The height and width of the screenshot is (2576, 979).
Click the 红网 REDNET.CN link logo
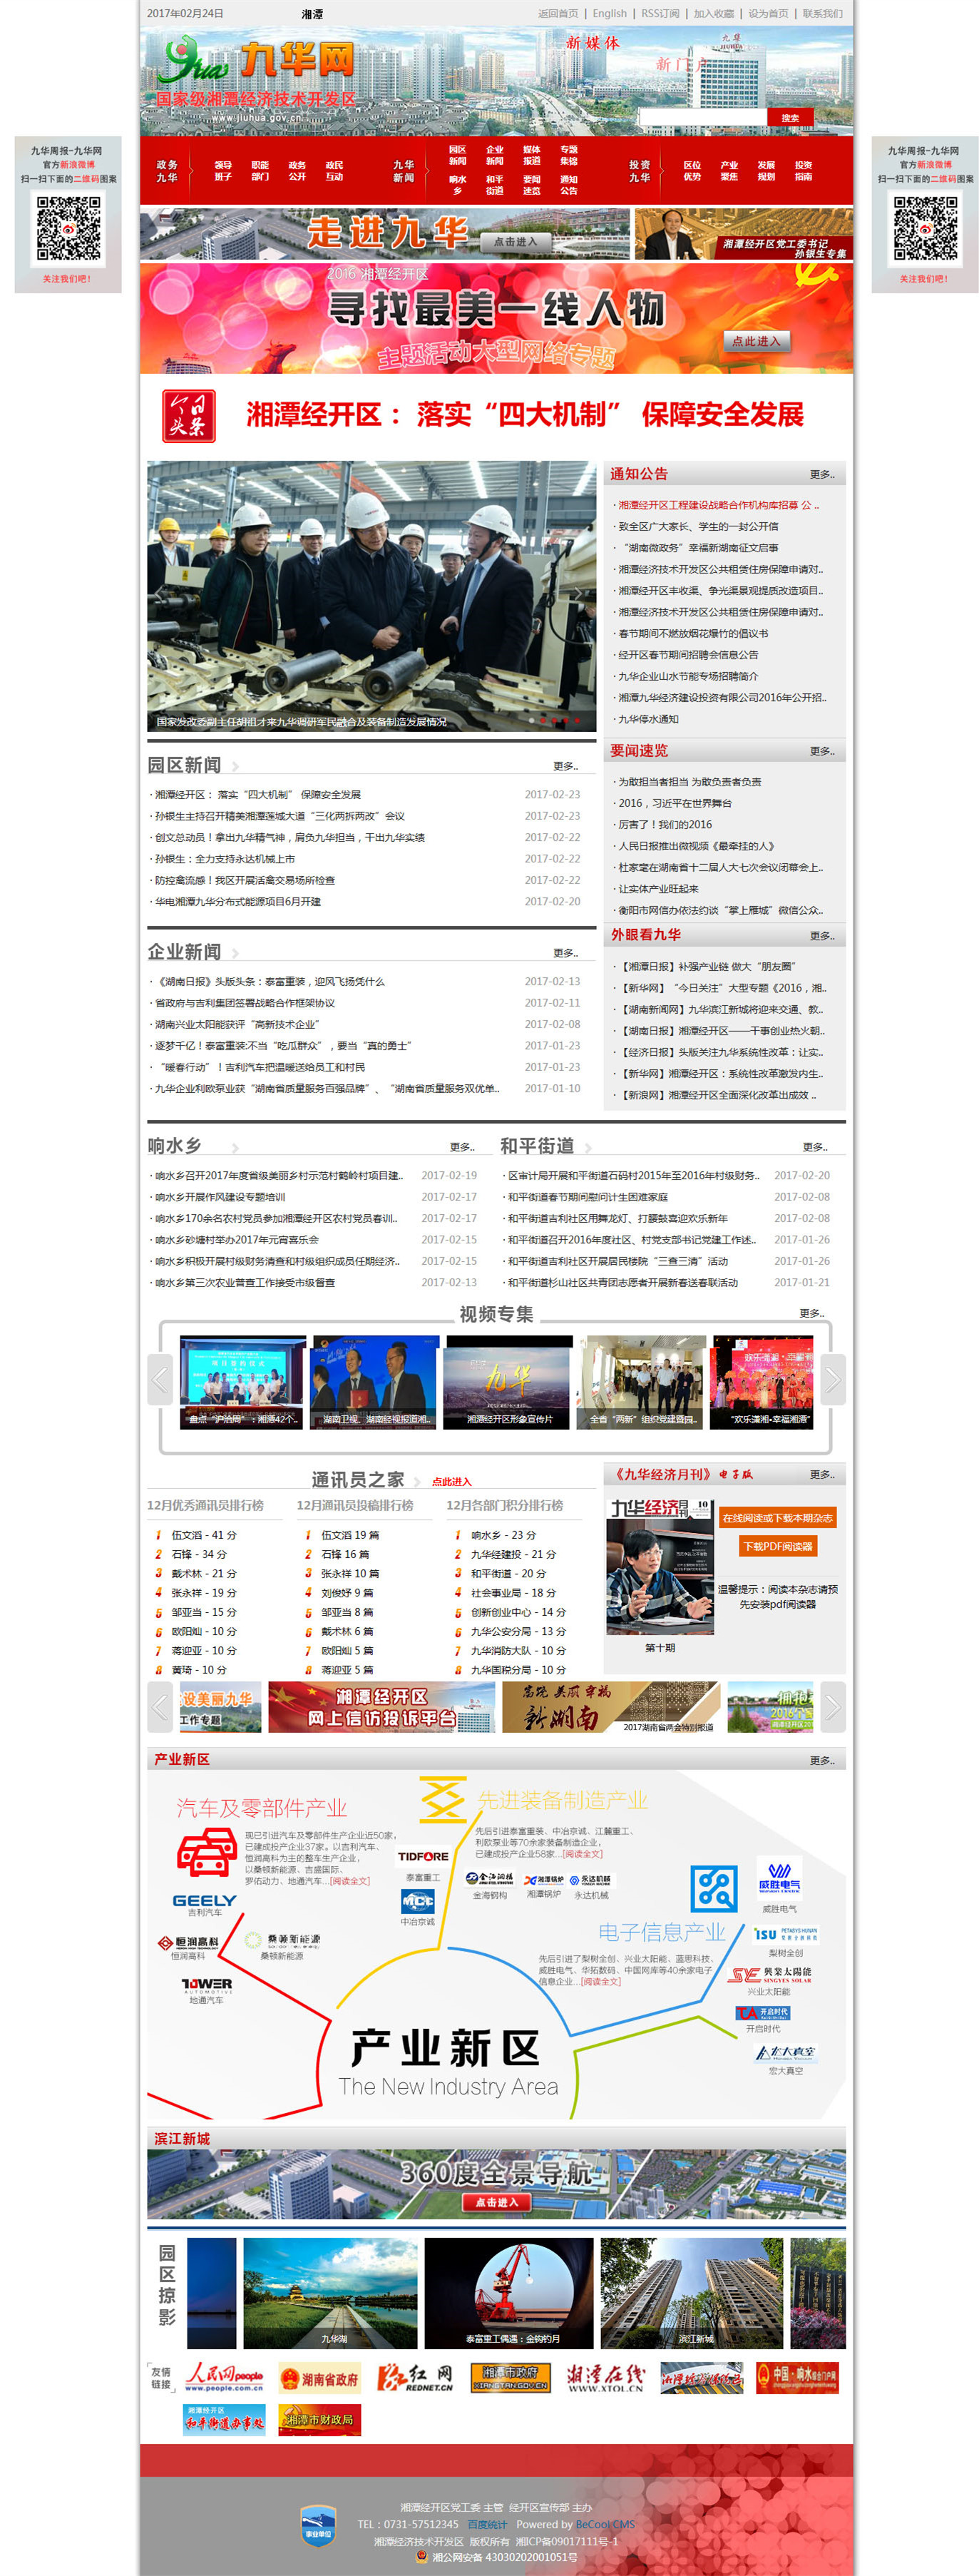[415, 2377]
